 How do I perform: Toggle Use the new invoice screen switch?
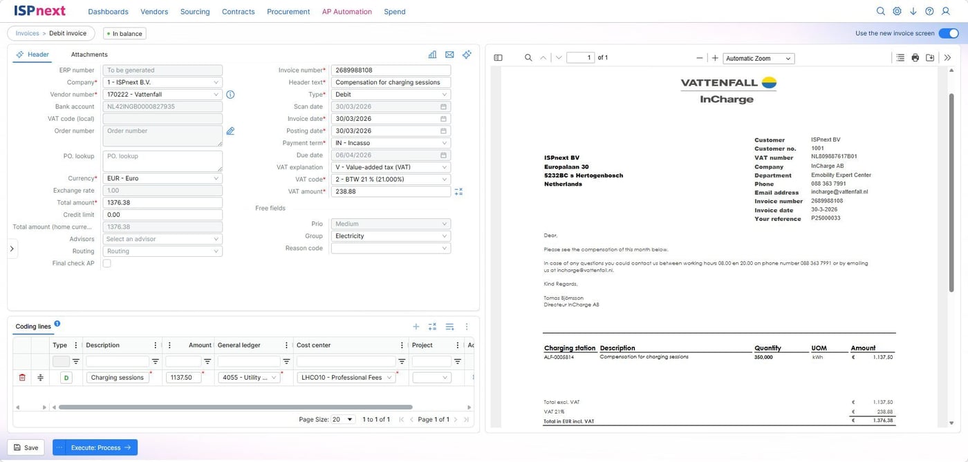(x=948, y=33)
